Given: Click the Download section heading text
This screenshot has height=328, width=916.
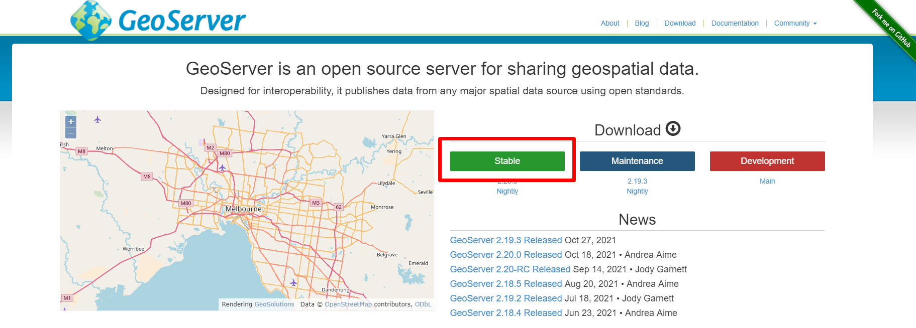Looking at the screenshot, I should pos(628,130).
